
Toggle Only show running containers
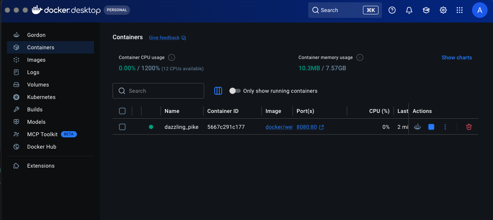pyautogui.click(x=235, y=91)
